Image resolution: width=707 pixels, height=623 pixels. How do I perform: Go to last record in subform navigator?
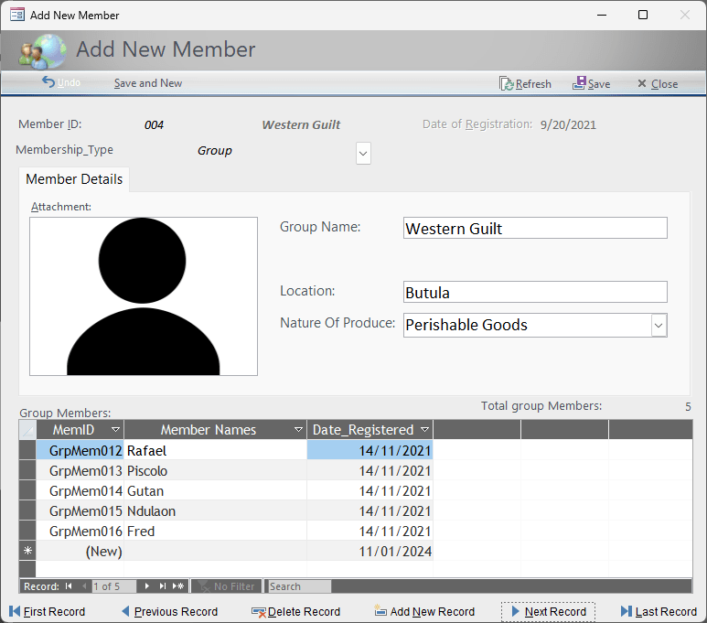162,586
